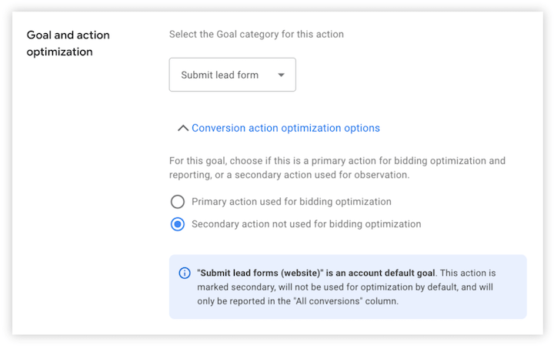Choose "Primary action used for bidding optimization" label
554x349 pixels.
pos(291,202)
